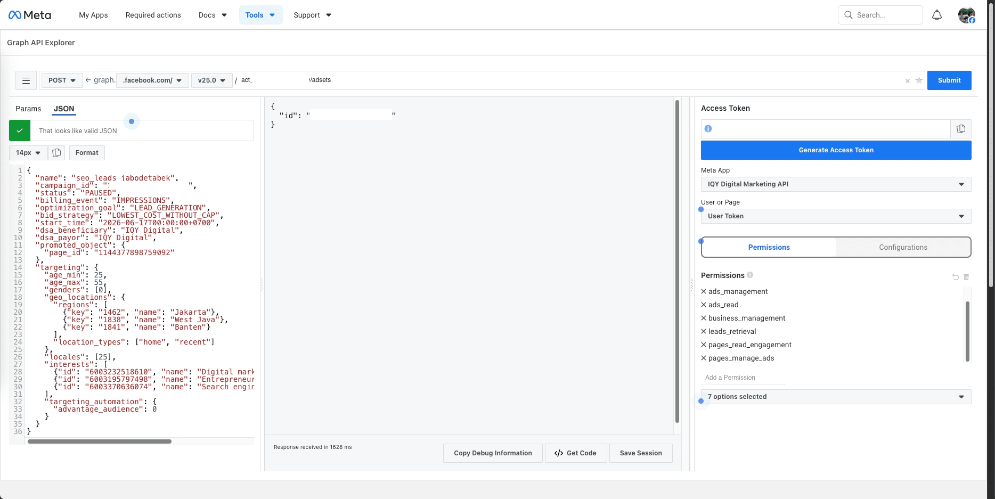Screen dimensions: 995x499
Task: Click the "LEAD_GENERATION" value in JSON
Action: 167,208
